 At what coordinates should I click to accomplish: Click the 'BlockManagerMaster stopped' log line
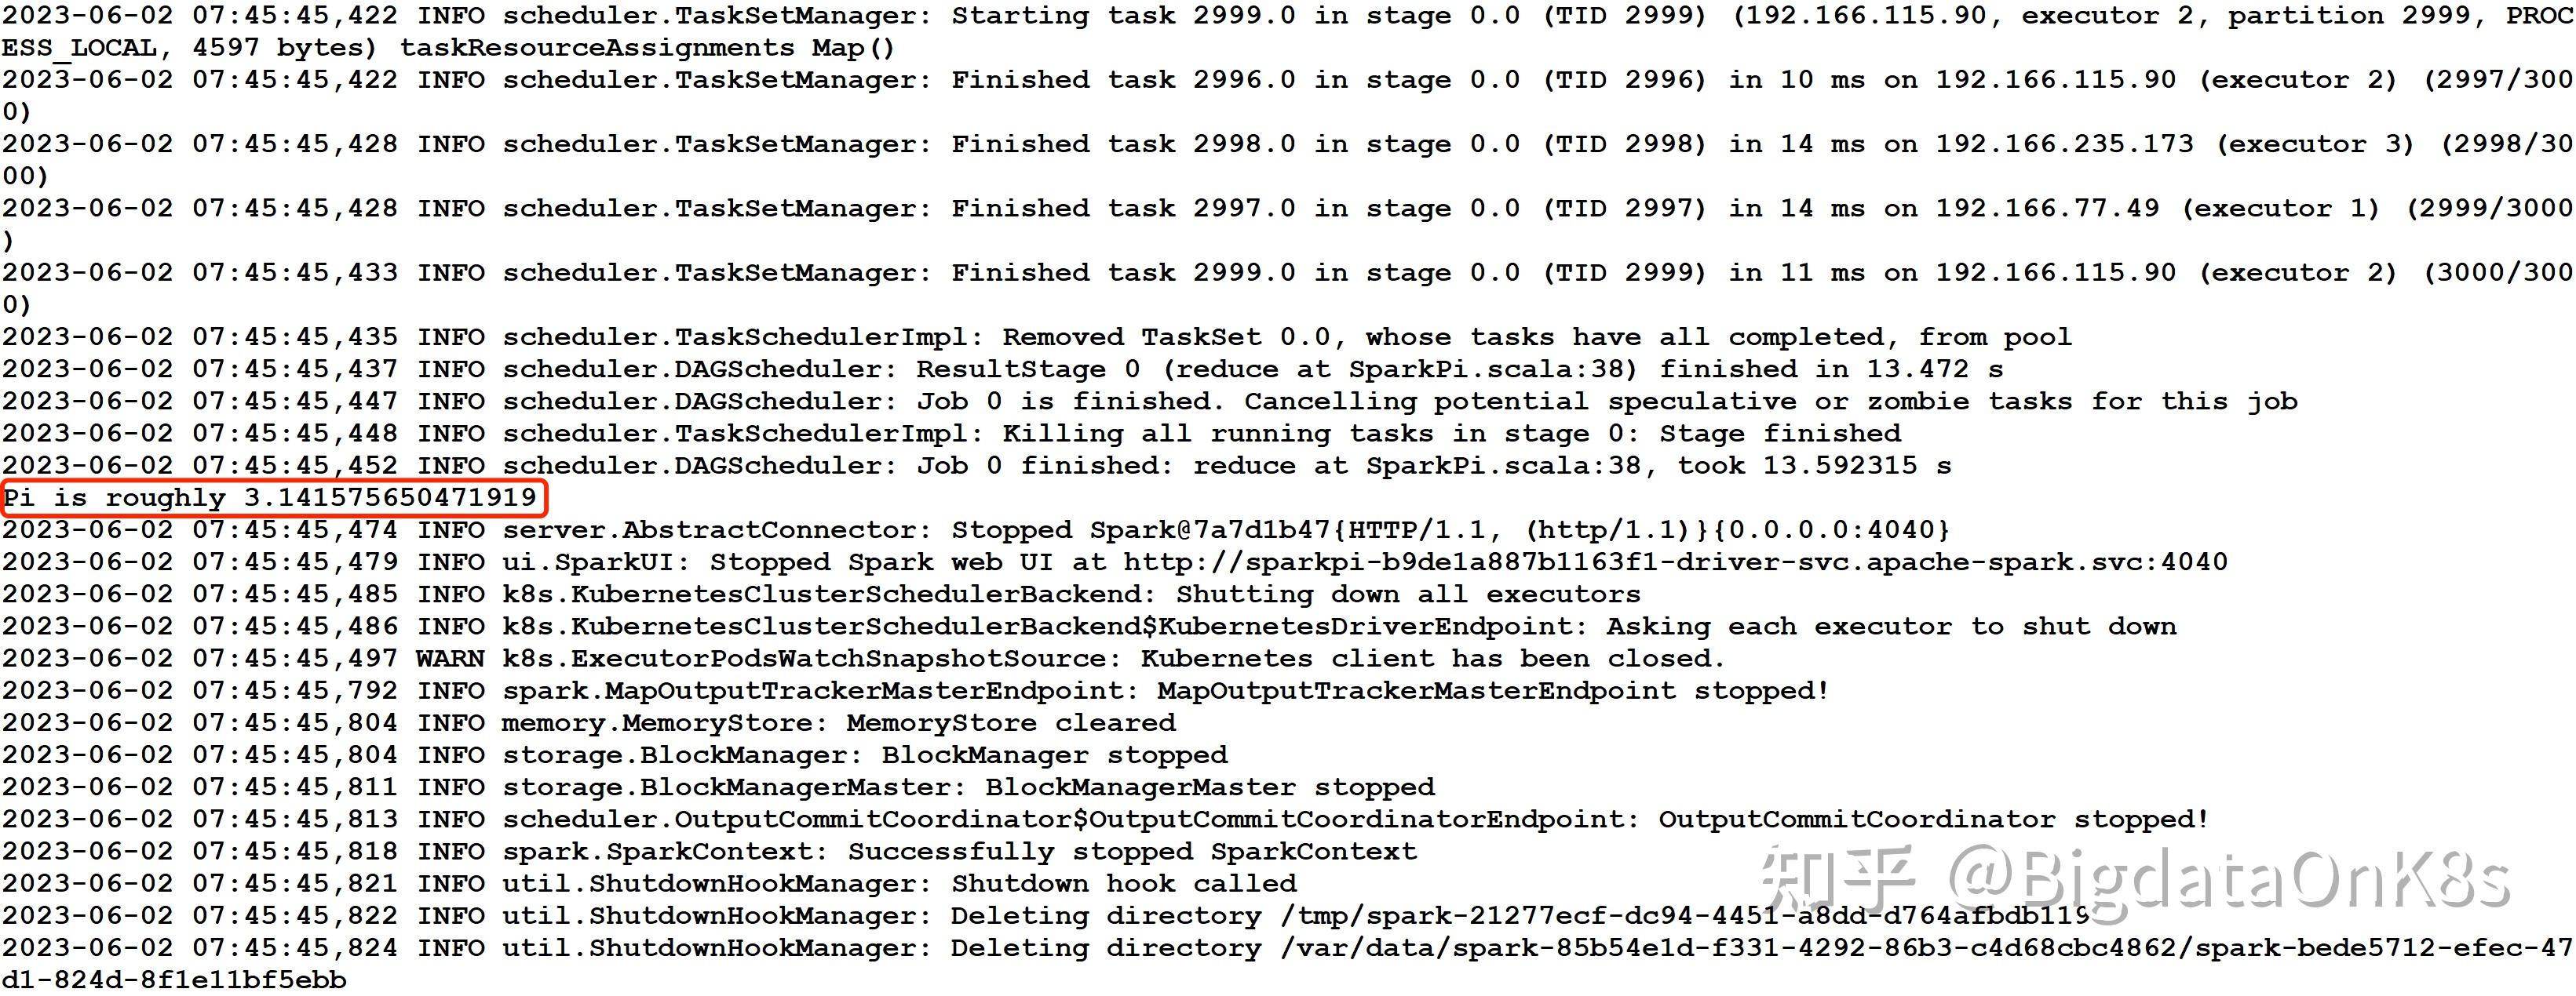(719, 787)
